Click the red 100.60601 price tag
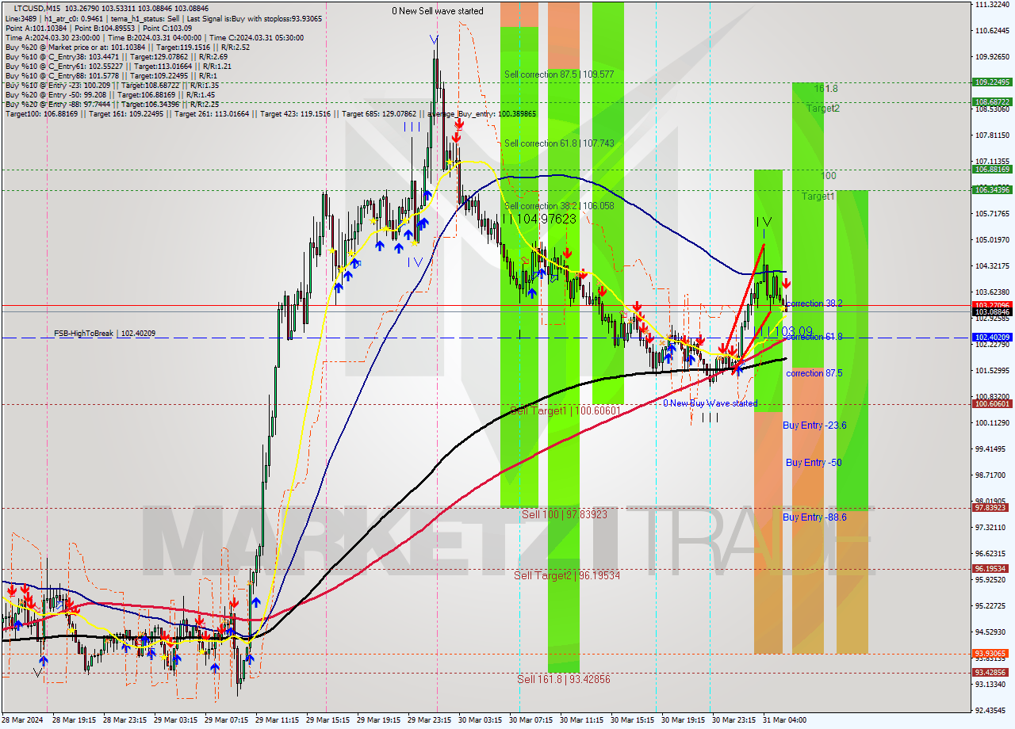The width and height of the screenshot is (1015, 729). 991,404
